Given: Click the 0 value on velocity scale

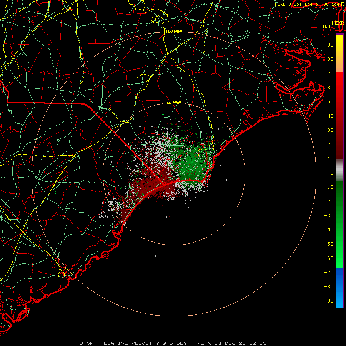Looking at the screenshot, I should [x=332, y=173].
